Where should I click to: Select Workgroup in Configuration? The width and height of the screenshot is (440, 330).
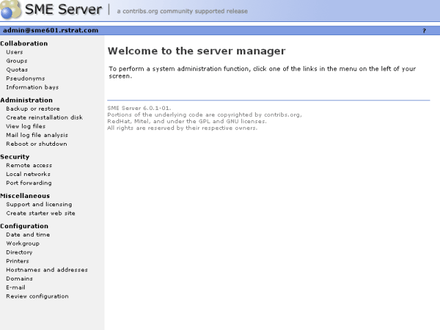(x=23, y=243)
